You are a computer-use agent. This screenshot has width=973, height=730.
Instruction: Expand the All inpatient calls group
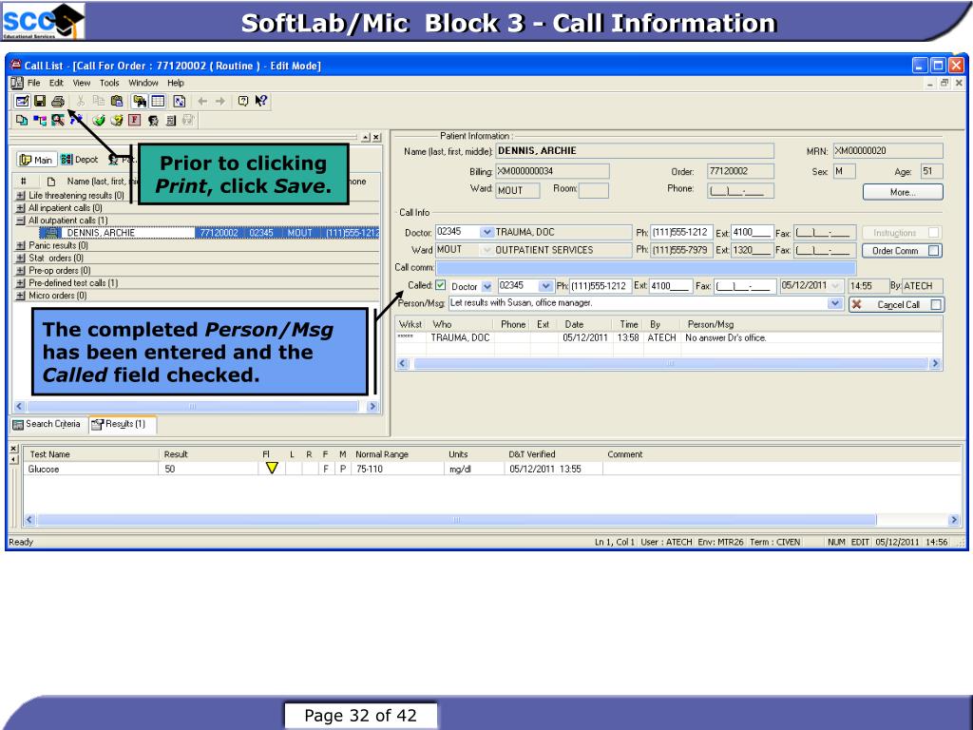(21, 208)
